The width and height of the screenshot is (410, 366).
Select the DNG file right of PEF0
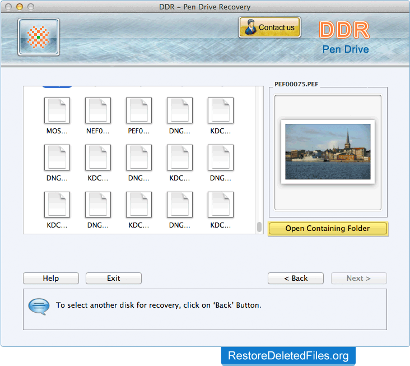pos(180,110)
